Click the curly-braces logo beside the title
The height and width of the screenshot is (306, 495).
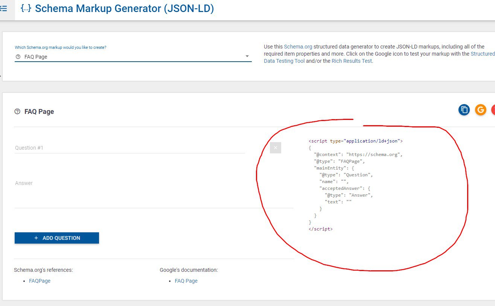pos(26,8)
